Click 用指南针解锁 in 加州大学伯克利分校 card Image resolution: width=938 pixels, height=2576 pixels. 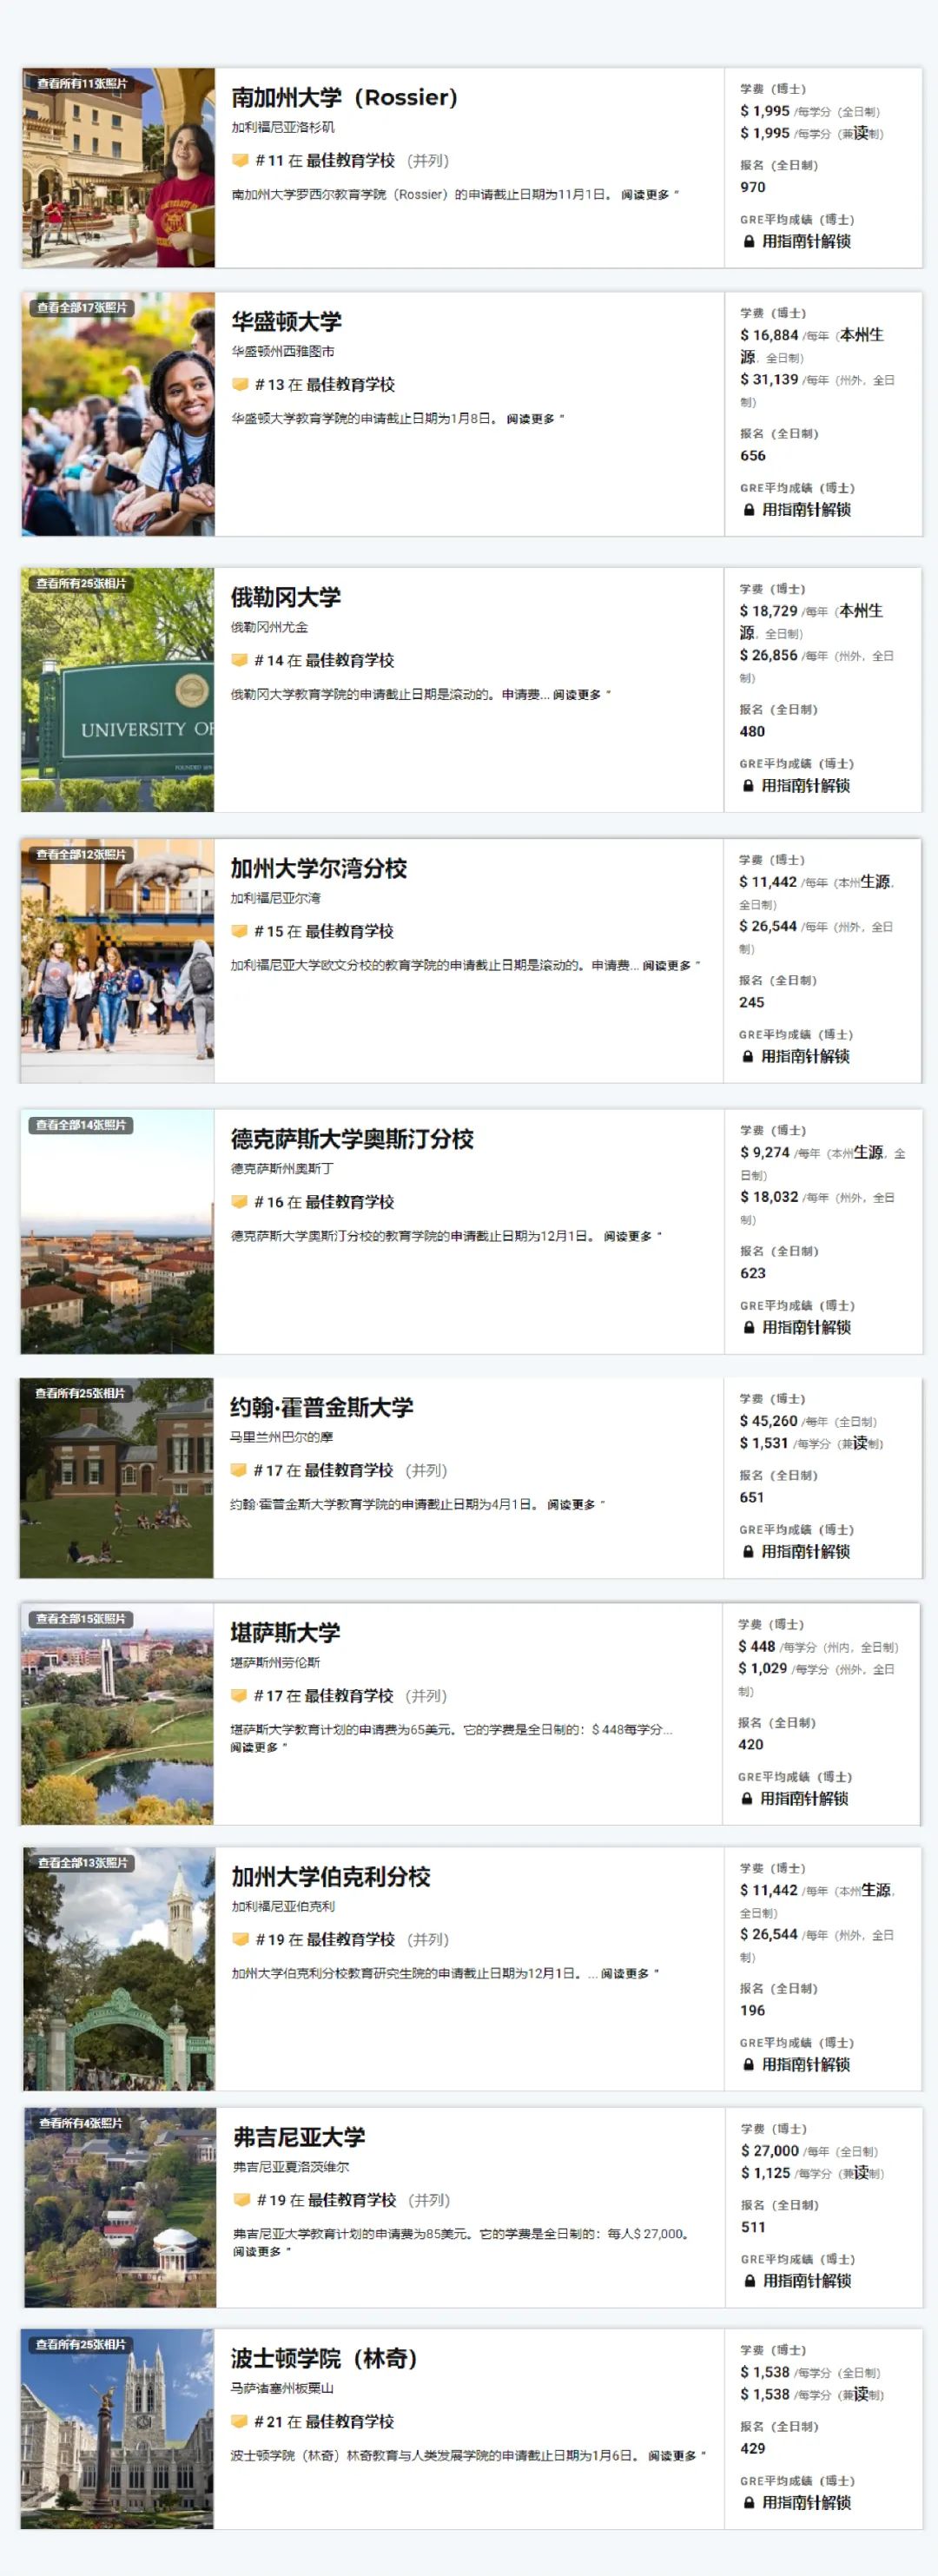(806, 2064)
